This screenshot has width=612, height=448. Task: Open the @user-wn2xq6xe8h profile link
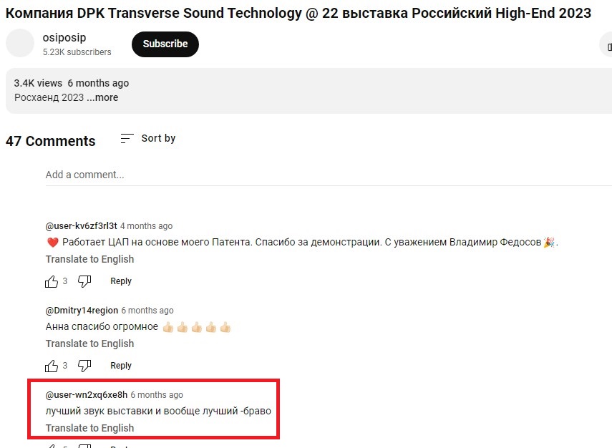87,394
